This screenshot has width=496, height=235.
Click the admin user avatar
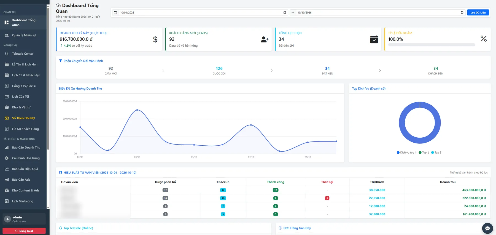pyautogui.click(x=7, y=219)
